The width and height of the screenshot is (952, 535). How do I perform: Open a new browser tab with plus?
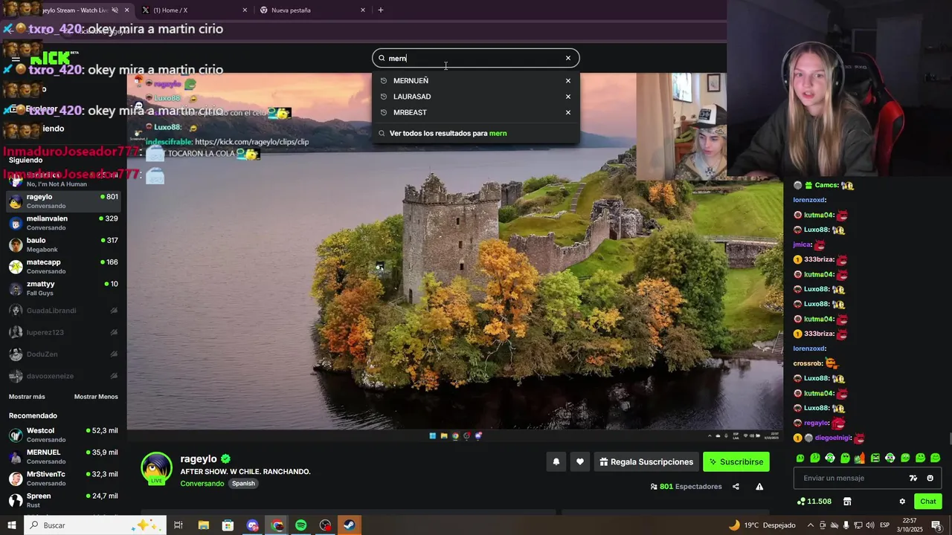coord(381,10)
